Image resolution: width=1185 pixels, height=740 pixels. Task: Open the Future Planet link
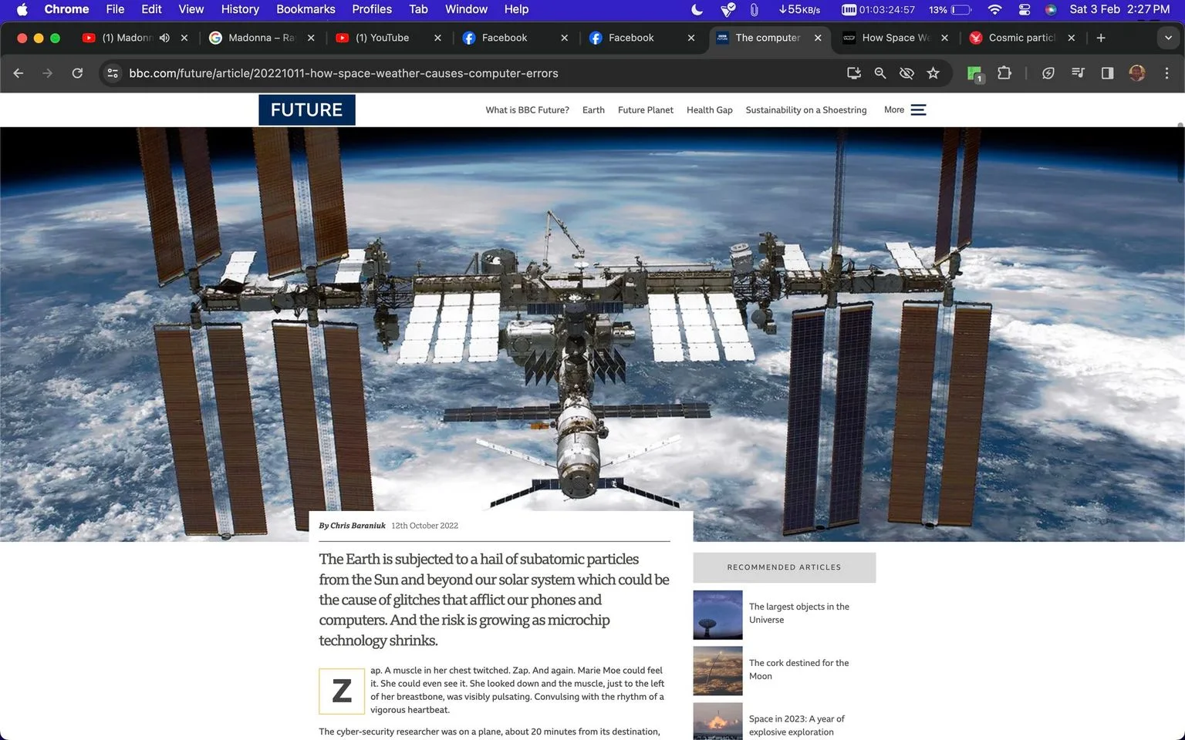(646, 110)
